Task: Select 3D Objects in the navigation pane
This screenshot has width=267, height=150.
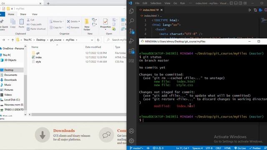Action: point(10,60)
